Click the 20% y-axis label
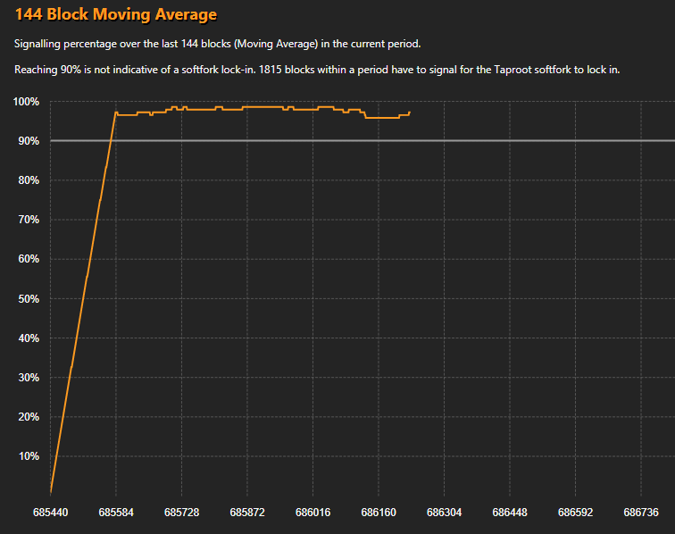This screenshot has height=534, width=675. coord(29,417)
